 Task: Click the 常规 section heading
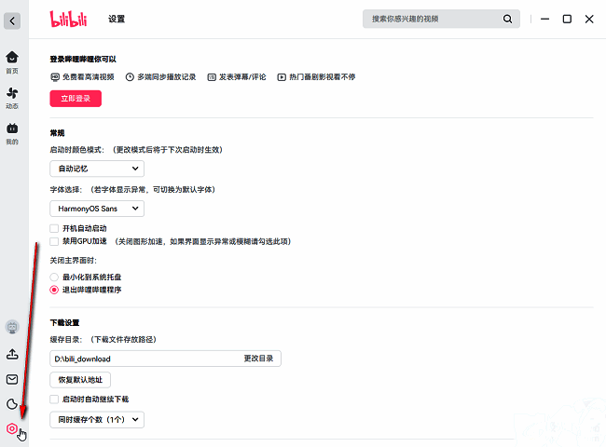click(57, 133)
